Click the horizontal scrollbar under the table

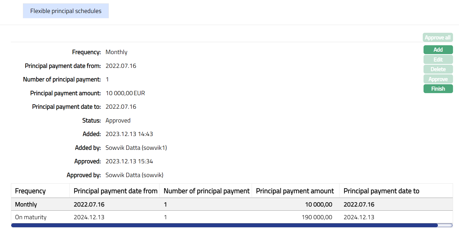224,225
